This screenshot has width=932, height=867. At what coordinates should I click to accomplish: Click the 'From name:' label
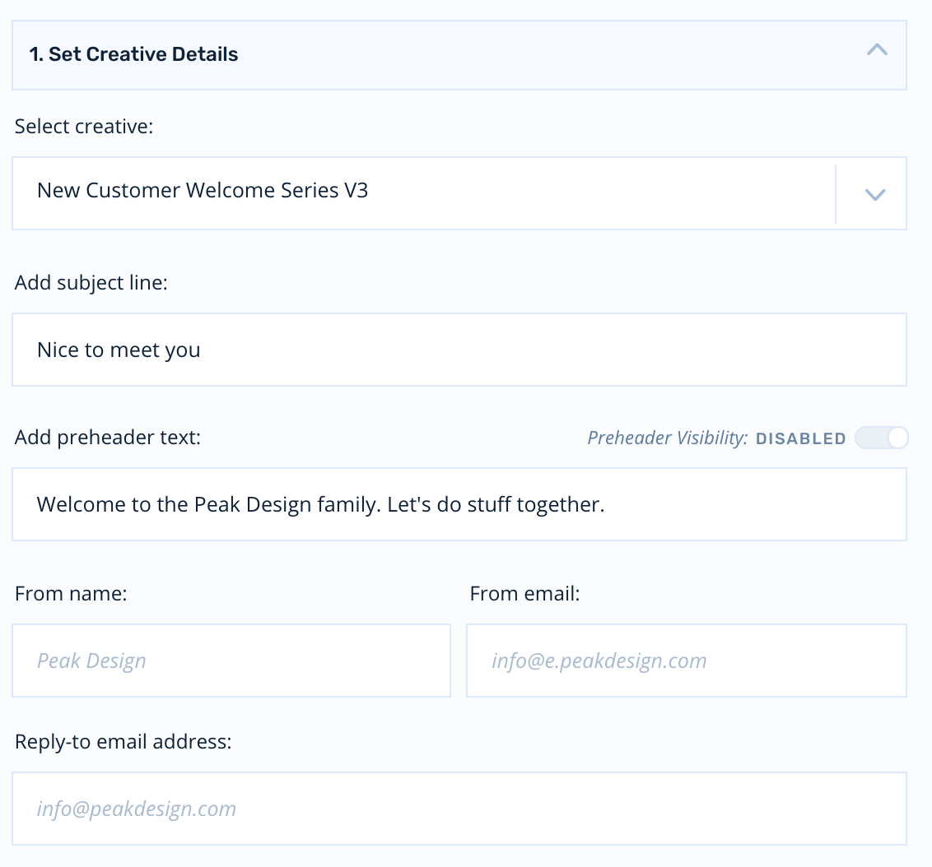[71, 593]
